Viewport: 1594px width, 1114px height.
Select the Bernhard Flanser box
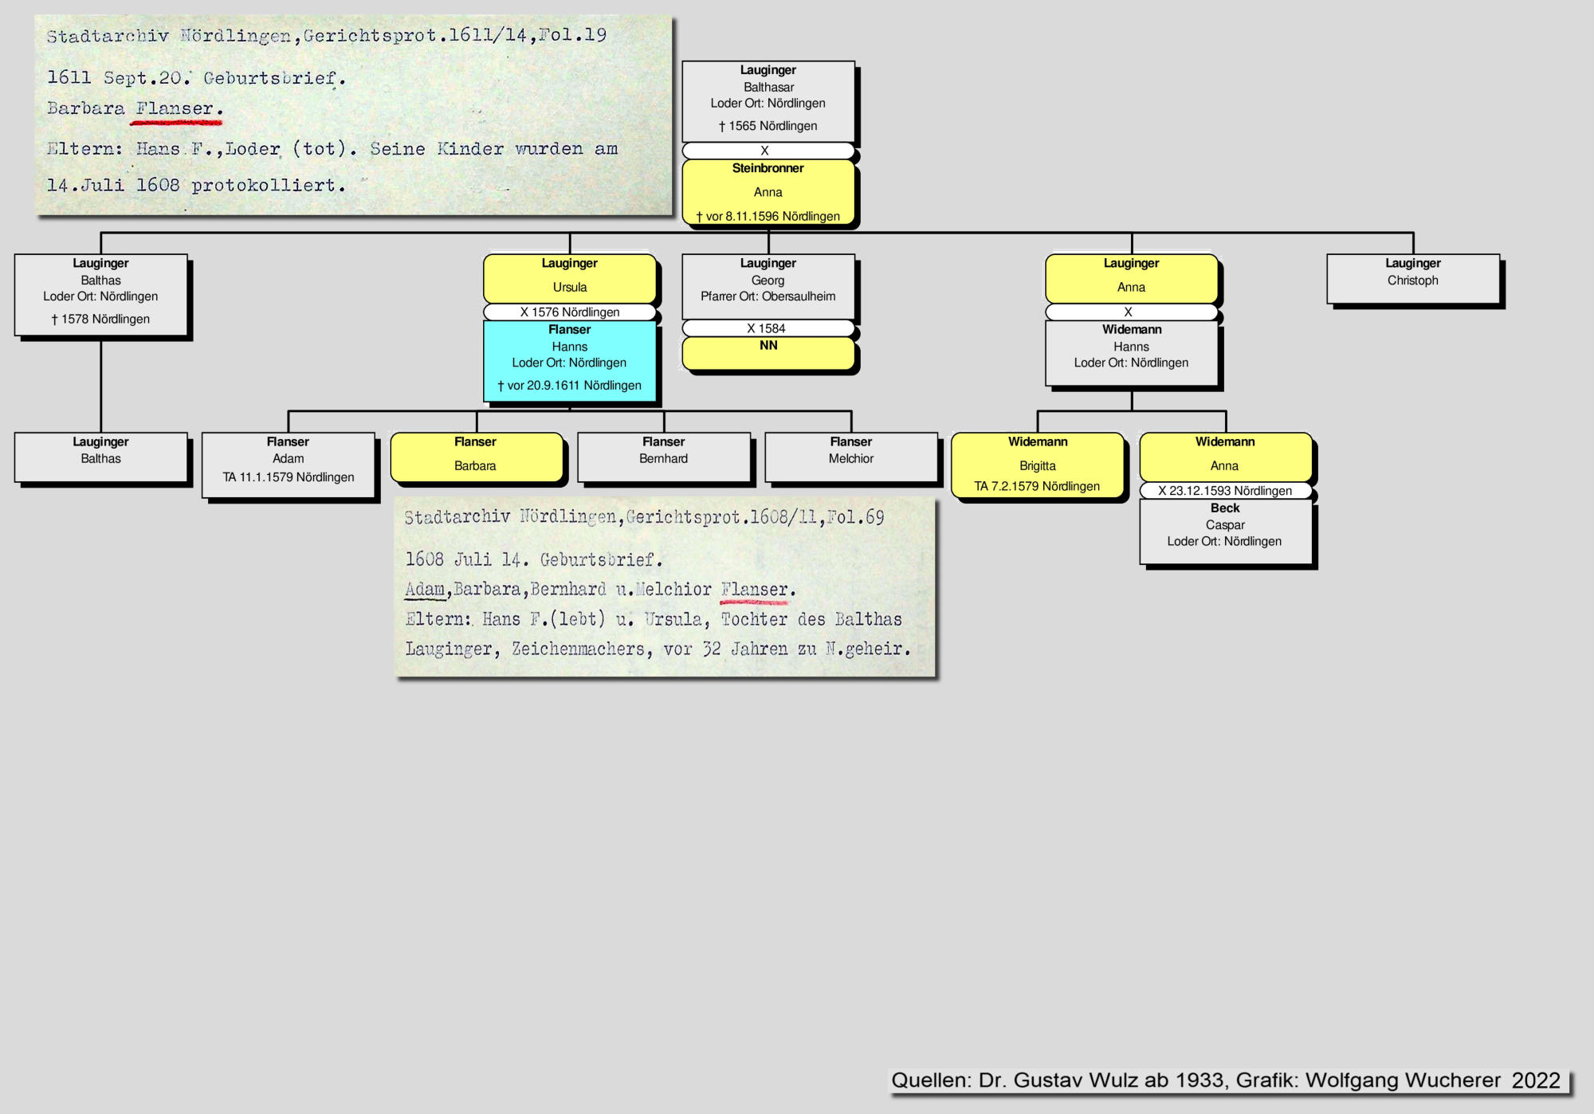[x=663, y=457]
